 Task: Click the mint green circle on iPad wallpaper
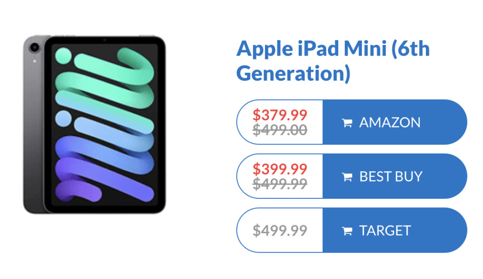64,56
